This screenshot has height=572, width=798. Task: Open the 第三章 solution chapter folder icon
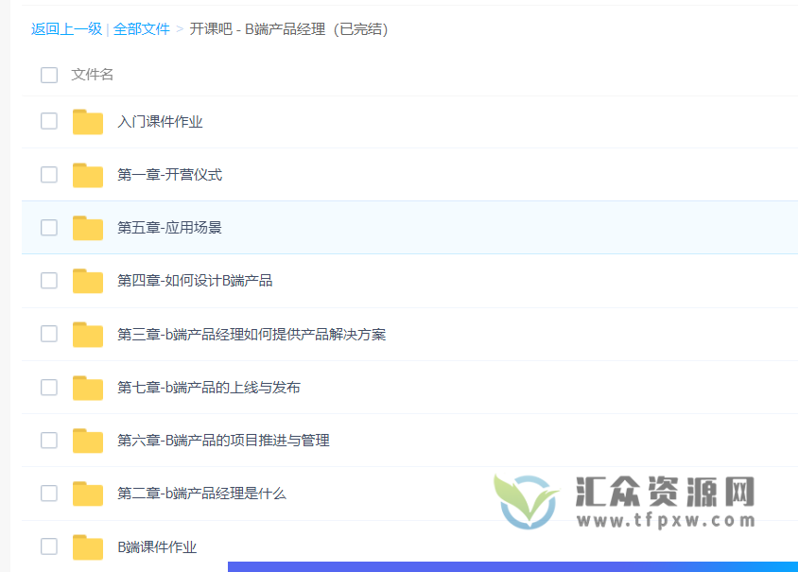88,334
